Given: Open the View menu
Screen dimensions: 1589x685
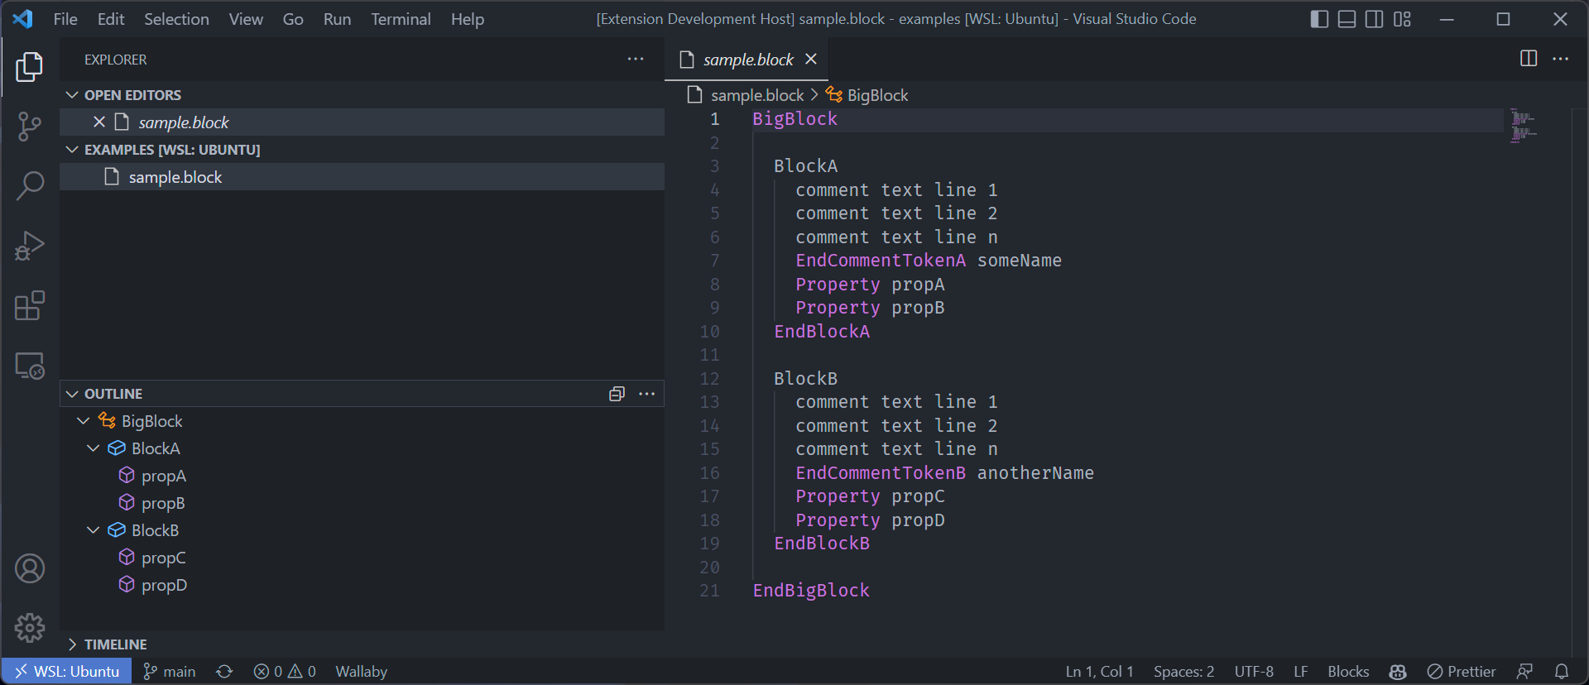Looking at the screenshot, I should (246, 19).
